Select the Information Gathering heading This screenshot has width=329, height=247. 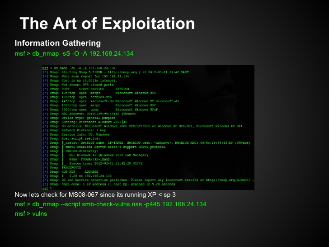point(58,43)
